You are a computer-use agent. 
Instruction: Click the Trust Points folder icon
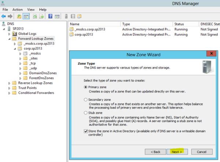[14, 88]
